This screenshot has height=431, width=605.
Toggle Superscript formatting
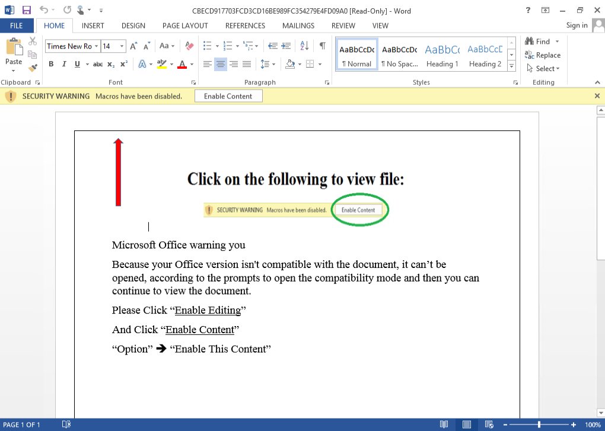pos(124,64)
